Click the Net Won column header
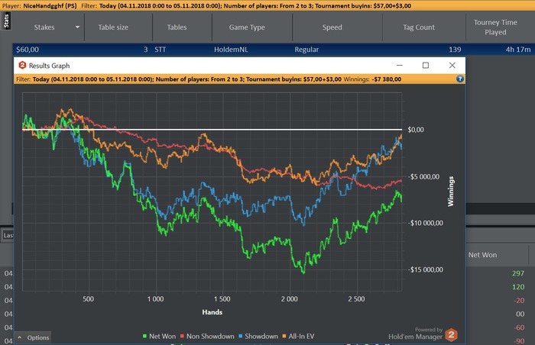Viewport: 535px width, 345px height. (482, 255)
